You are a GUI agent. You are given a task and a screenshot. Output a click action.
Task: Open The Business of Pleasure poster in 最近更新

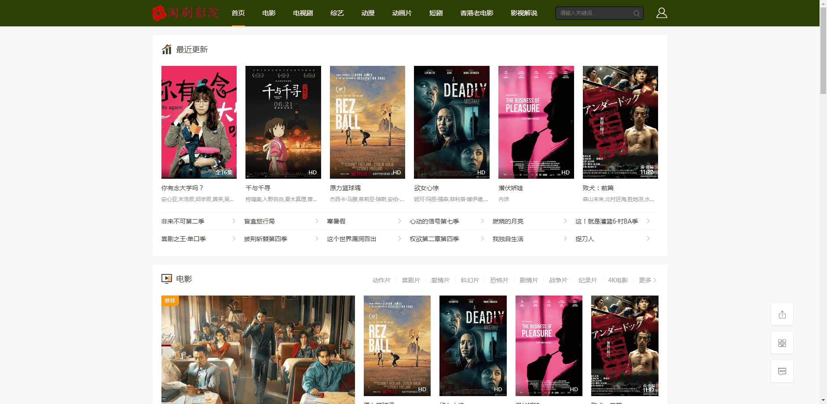coord(536,122)
